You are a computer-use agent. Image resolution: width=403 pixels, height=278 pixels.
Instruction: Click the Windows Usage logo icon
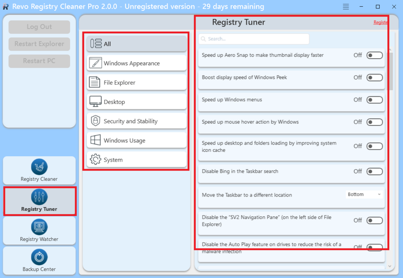tap(95, 140)
